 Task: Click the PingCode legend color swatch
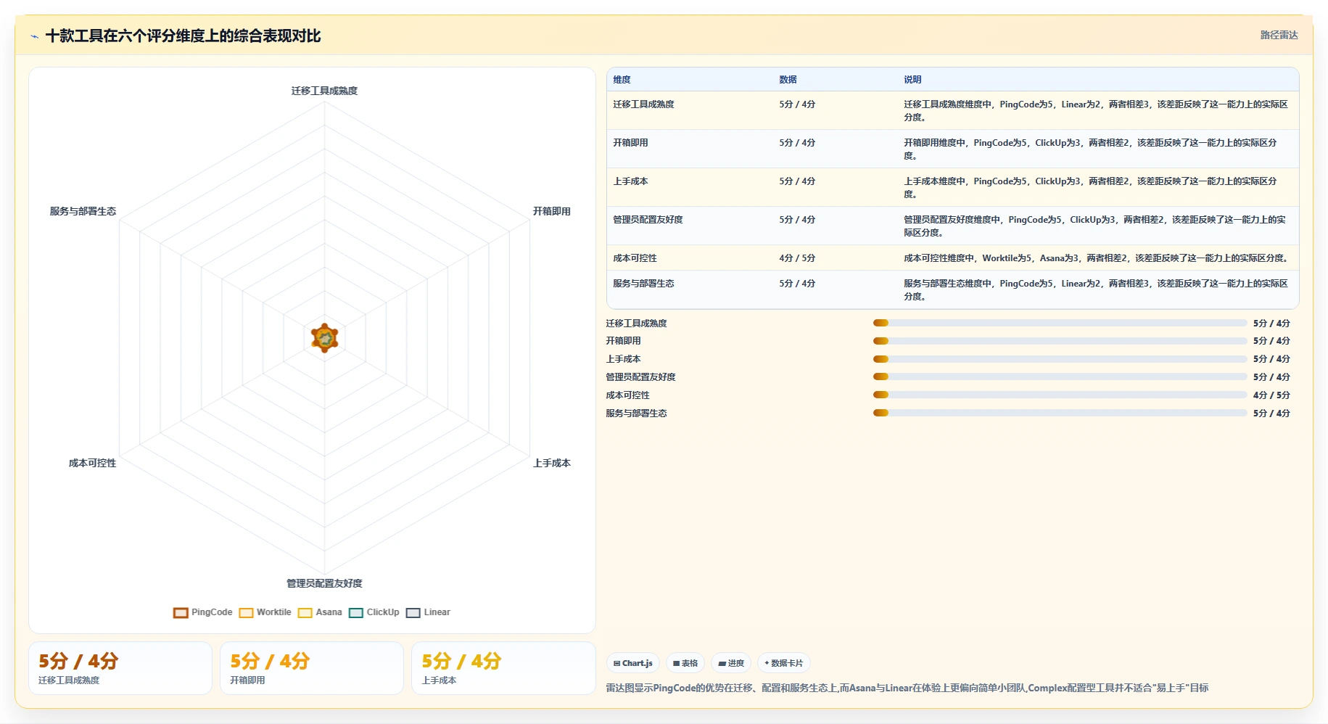point(181,612)
